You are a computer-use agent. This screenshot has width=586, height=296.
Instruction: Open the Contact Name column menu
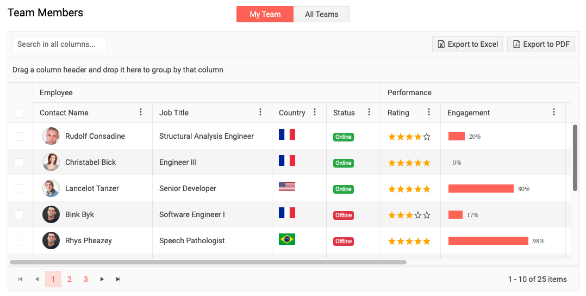pyautogui.click(x=140, y=112)
